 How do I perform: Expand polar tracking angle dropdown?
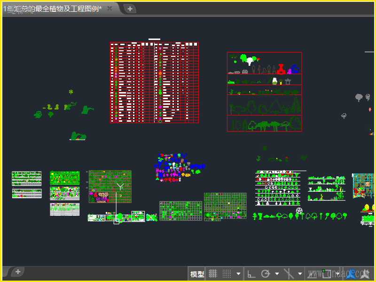tap(277, 274)
